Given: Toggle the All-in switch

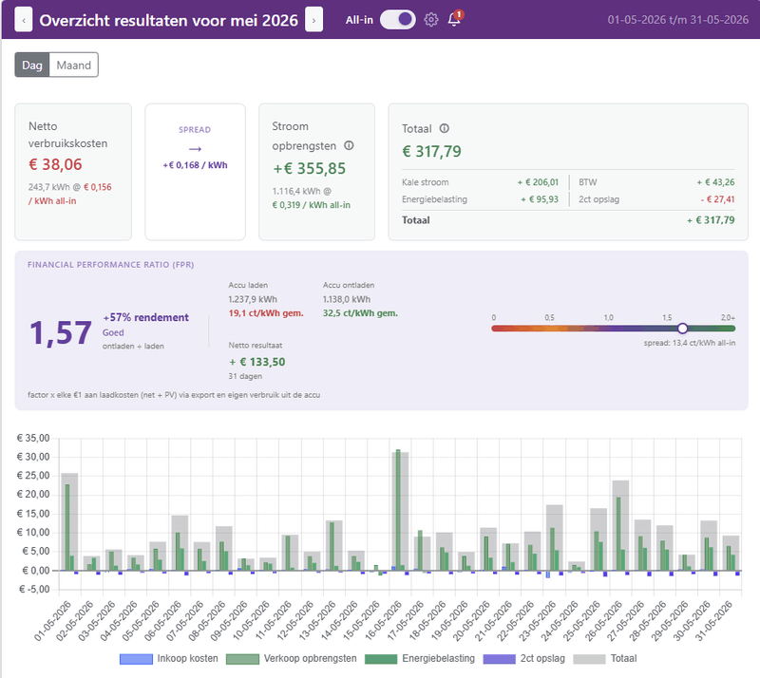Looking at the screenshot, I should coord(397,20).
